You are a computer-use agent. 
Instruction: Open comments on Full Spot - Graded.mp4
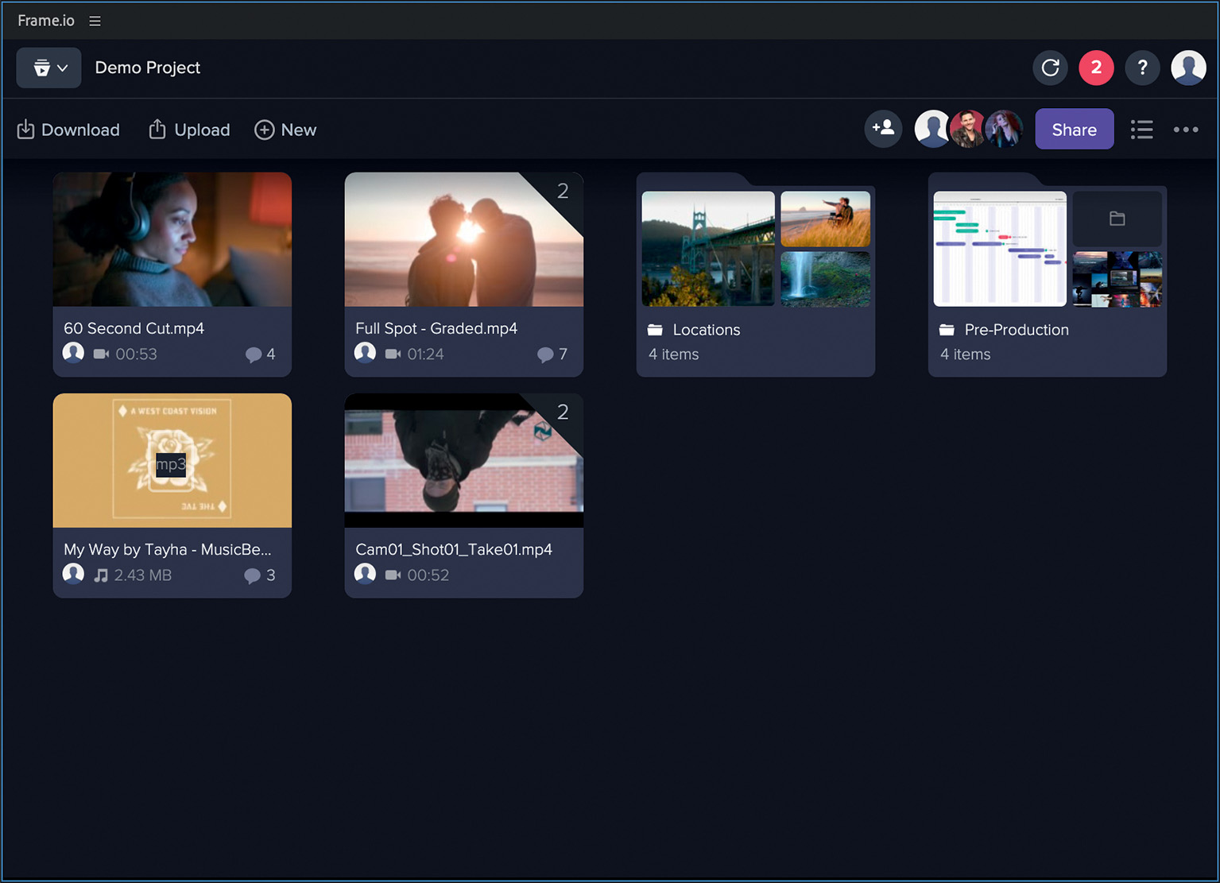point(552,354)
